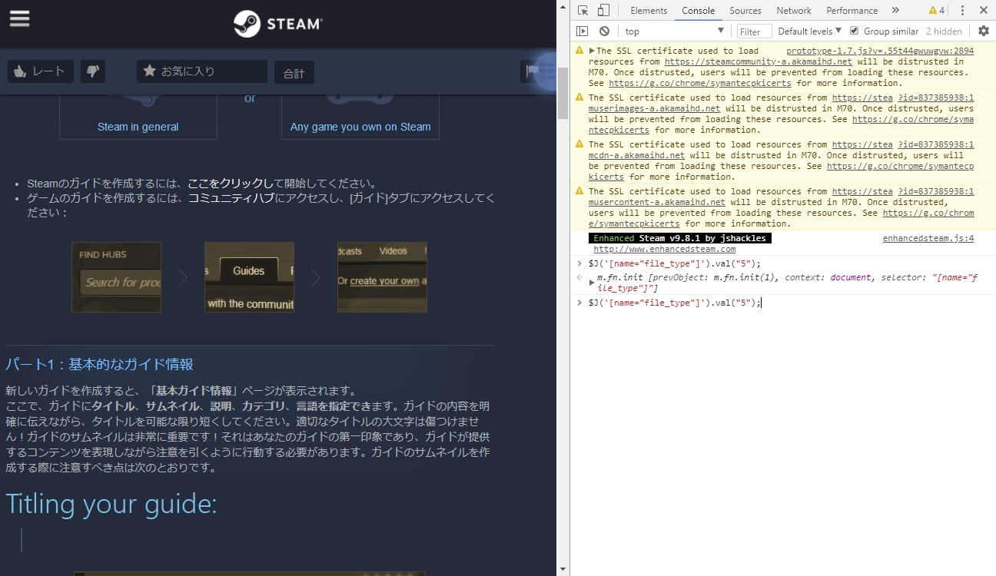Image resolution: width=996 pixels, height=576 pixels.
Task: Close the DevTools panel
Action: 984,10
